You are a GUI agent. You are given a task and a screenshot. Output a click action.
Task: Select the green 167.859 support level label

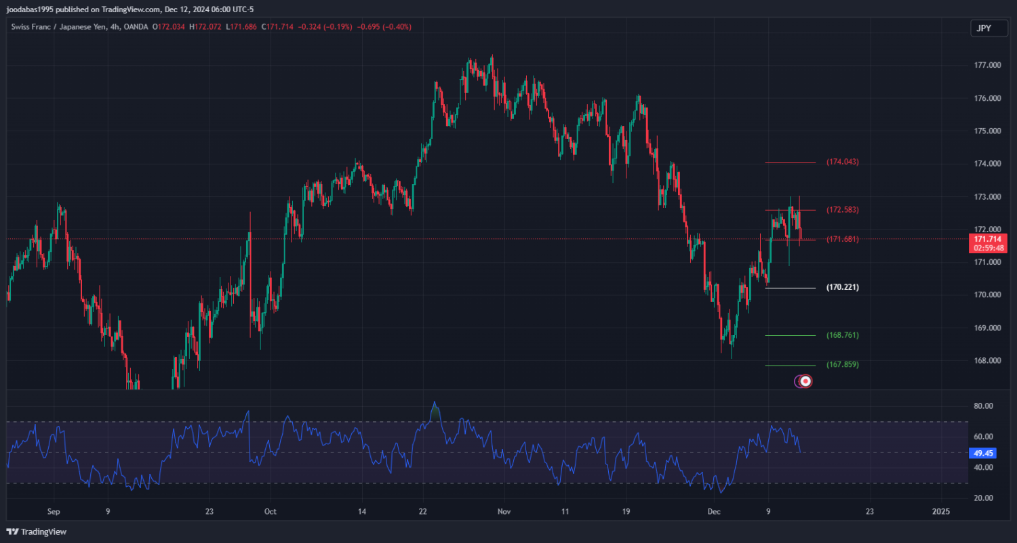tap(842, 365)
